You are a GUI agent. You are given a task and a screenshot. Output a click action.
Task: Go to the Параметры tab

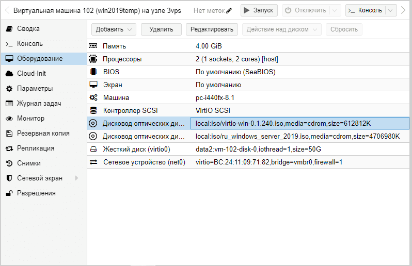pos(43,88)
